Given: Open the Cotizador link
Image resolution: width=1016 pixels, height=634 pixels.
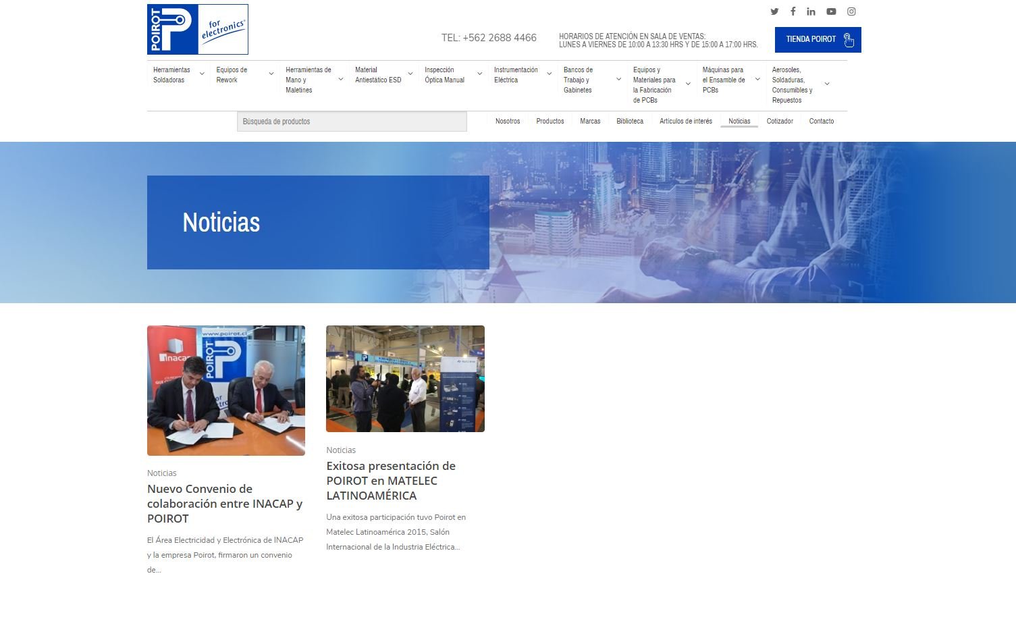Looking at the screenshot, I should coord(780,122).
